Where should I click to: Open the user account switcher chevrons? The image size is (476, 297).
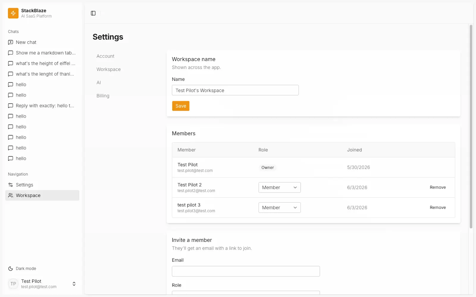tap(74, 284)
